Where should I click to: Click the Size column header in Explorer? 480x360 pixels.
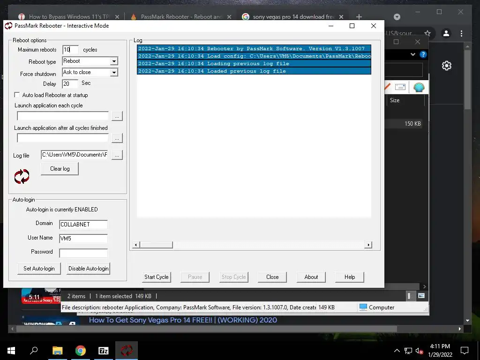(395, 100)
